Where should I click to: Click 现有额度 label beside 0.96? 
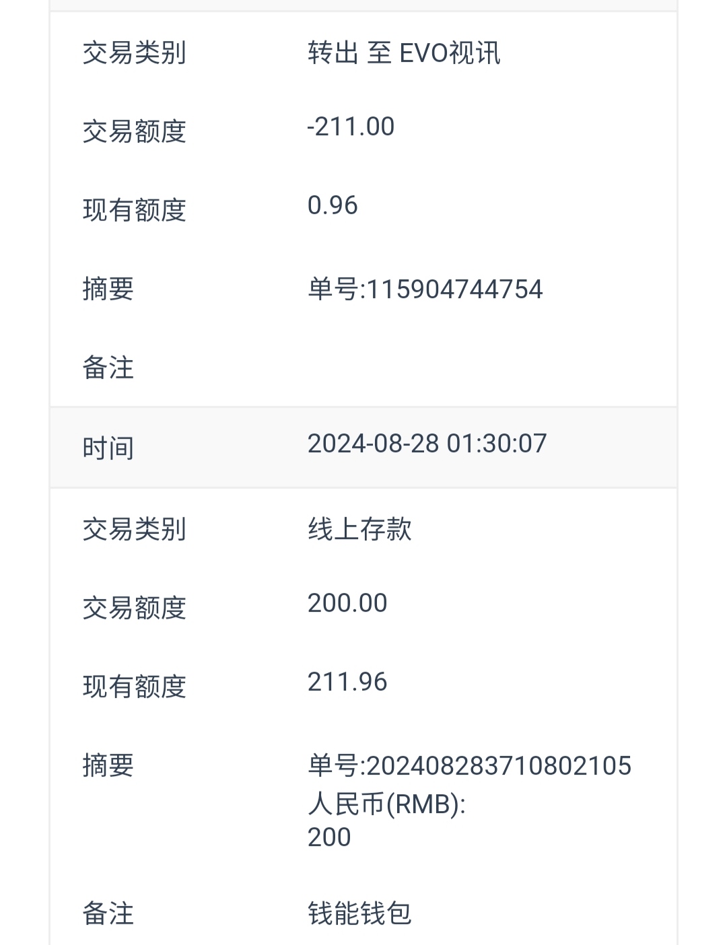tap(134, 210)
